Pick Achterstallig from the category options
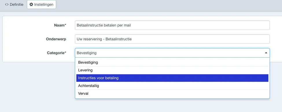Image resolution: width=282 pixels, height=112 pixels. click(x=172, y=86)
